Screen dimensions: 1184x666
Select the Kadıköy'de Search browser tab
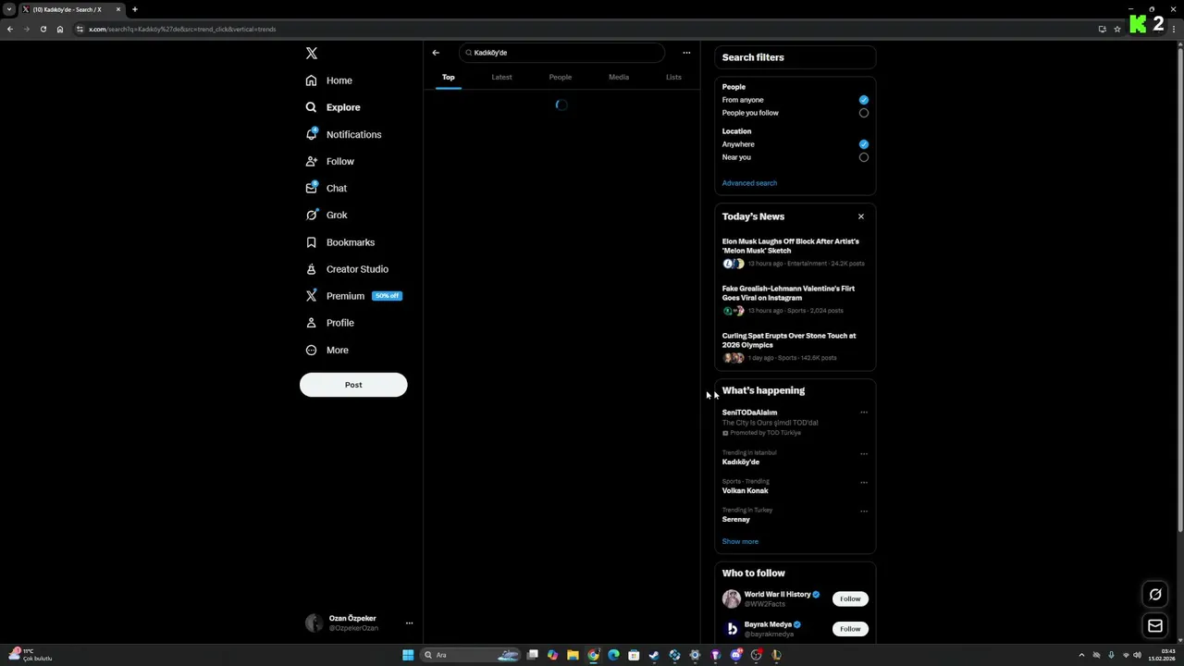[x=71, y=9]
